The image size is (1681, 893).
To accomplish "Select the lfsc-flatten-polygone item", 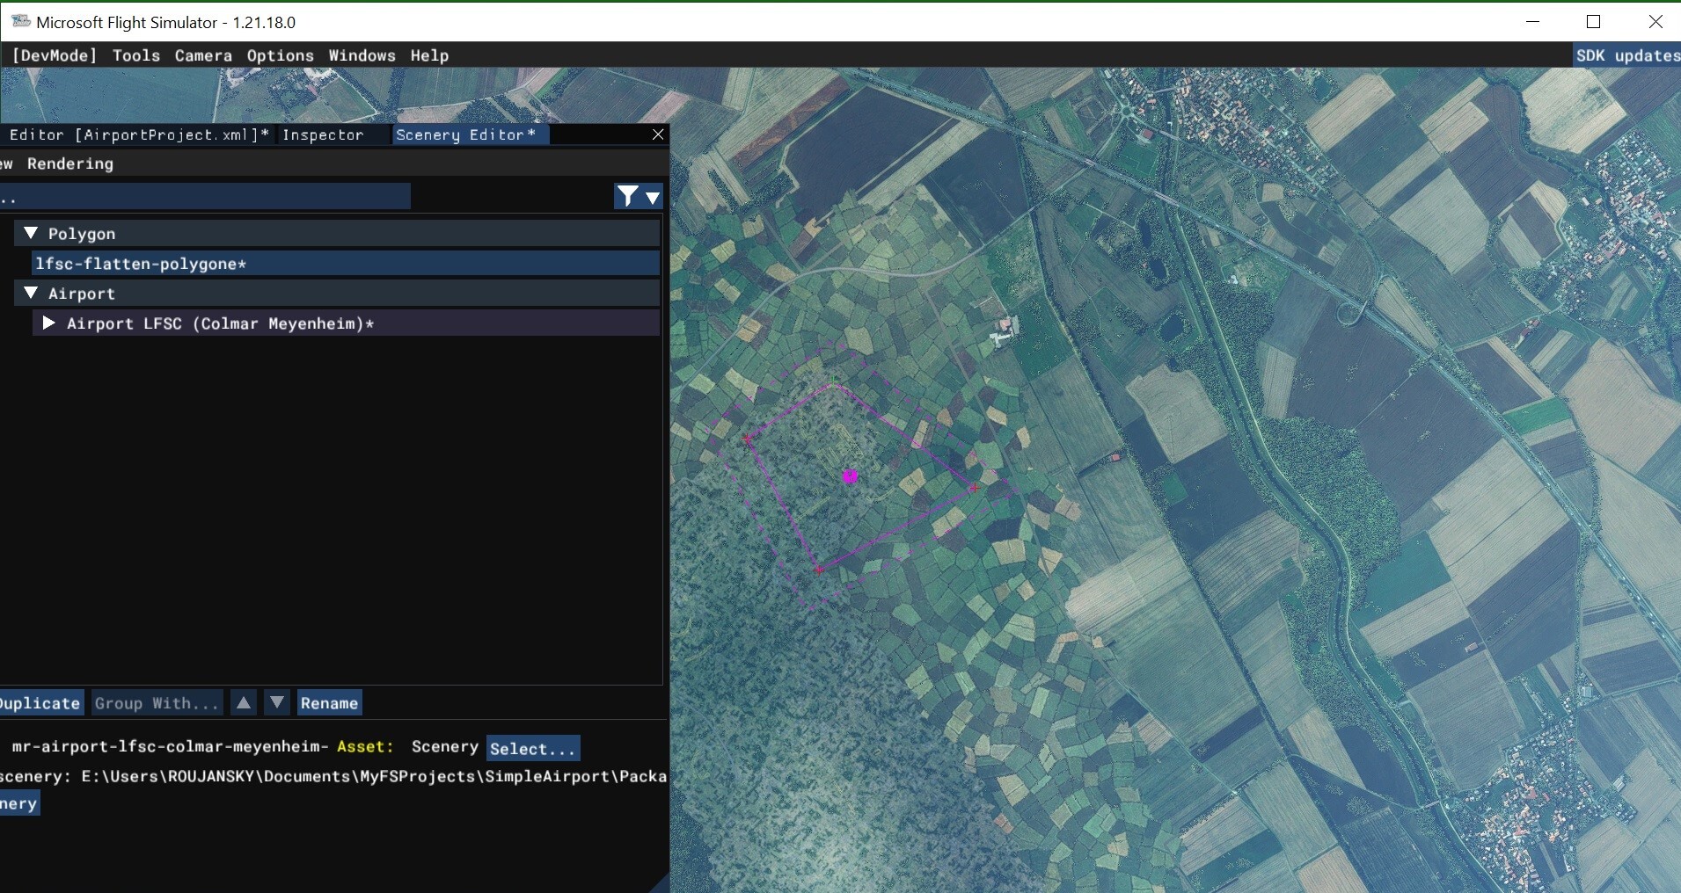I will click(x=346, y=264).
